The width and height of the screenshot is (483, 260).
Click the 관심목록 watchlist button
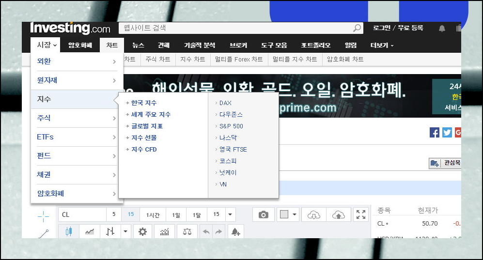tap(445, 163)
